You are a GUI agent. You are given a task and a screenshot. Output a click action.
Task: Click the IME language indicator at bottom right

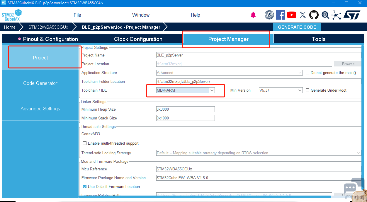359,197
